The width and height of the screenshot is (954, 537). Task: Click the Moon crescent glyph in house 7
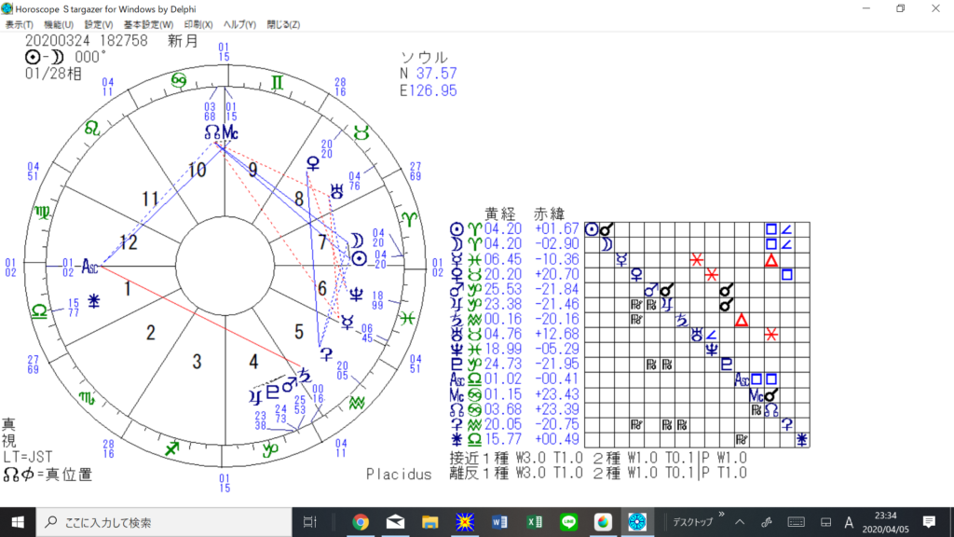pyautogui.click(x=357, y=241)
